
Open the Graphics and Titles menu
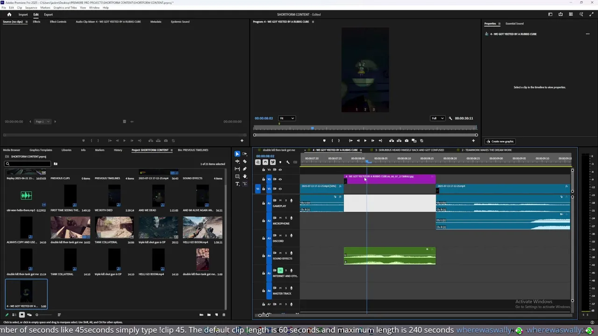(x=65, y=7)
